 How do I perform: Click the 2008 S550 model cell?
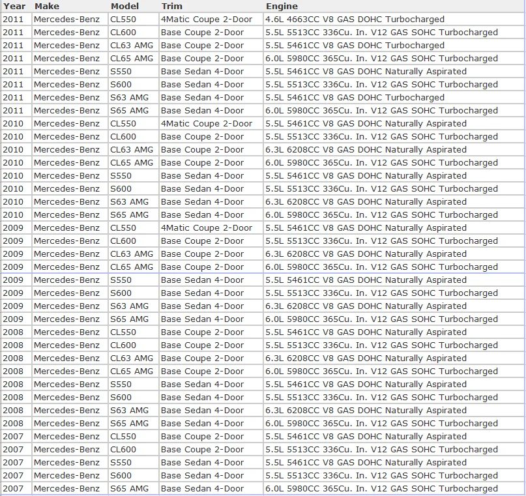121,385
